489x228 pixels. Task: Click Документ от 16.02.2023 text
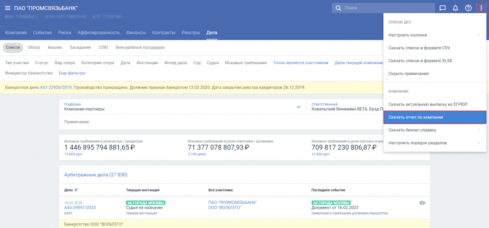click(x=335, y=208)
